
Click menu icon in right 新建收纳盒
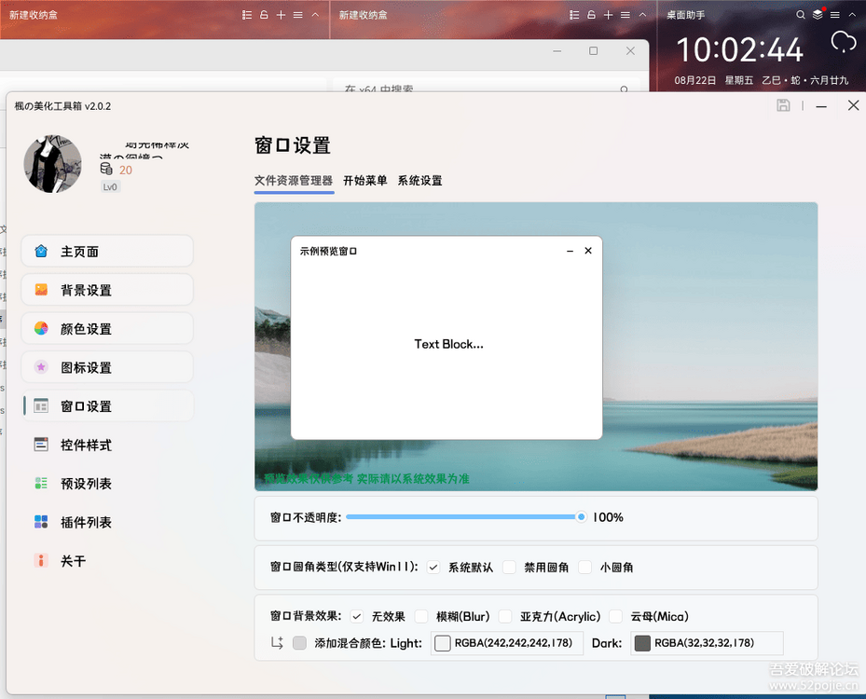click(x=625, y=15)
